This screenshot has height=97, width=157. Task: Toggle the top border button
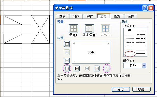(x=67, y=44)
